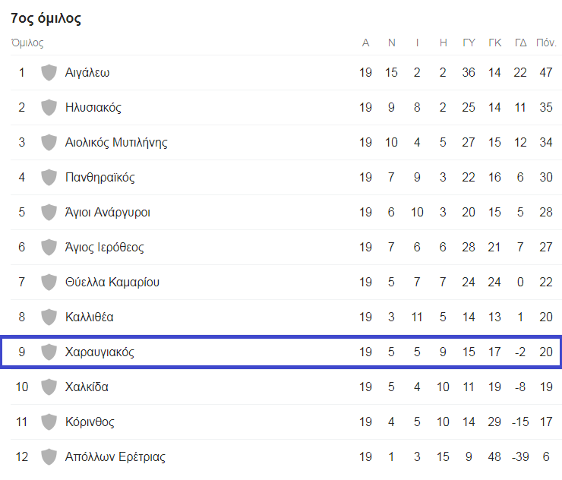The height and width of the screenshot is (480, 562).
Task: Open the Χαλκίδα team link
Action: click(x=87, y=387)
